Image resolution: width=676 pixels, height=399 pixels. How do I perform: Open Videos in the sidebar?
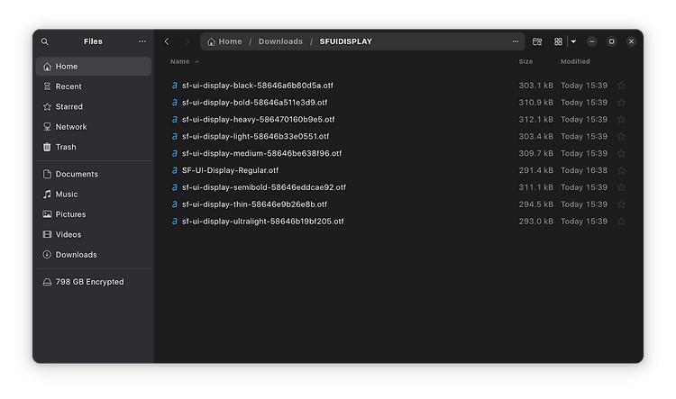click(94, 235)
